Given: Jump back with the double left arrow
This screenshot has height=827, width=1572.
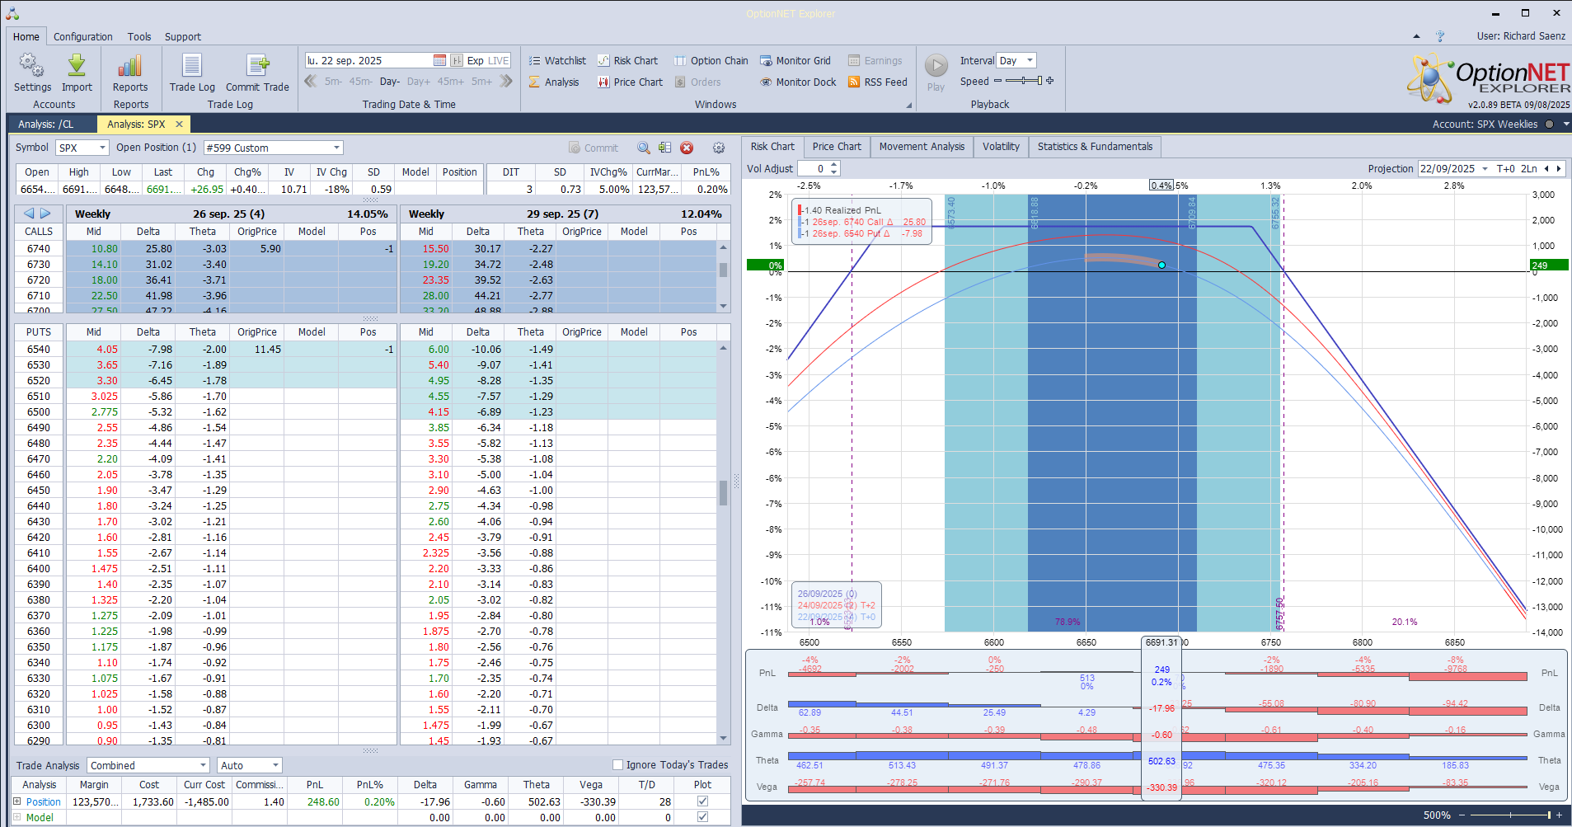Looking at the screenshot, I should 311,81.
